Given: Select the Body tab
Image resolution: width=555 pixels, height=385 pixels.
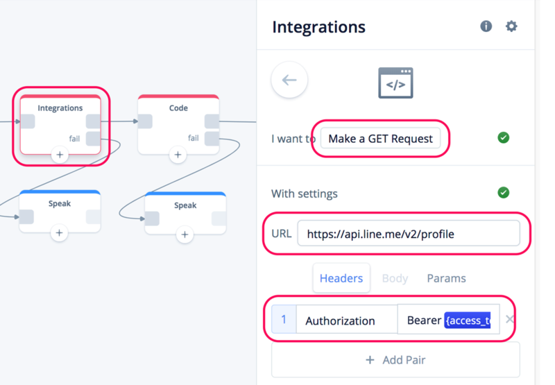Looking at the screenshot, I should [395, 278].
